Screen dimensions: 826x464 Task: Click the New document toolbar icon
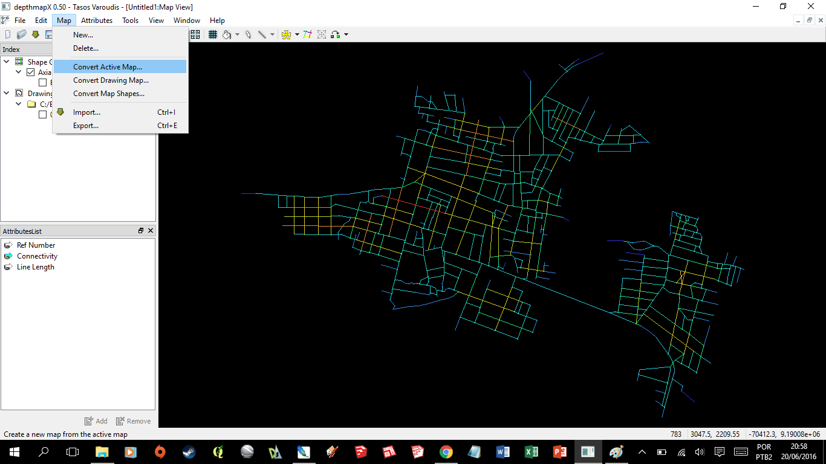pos(8,34)
